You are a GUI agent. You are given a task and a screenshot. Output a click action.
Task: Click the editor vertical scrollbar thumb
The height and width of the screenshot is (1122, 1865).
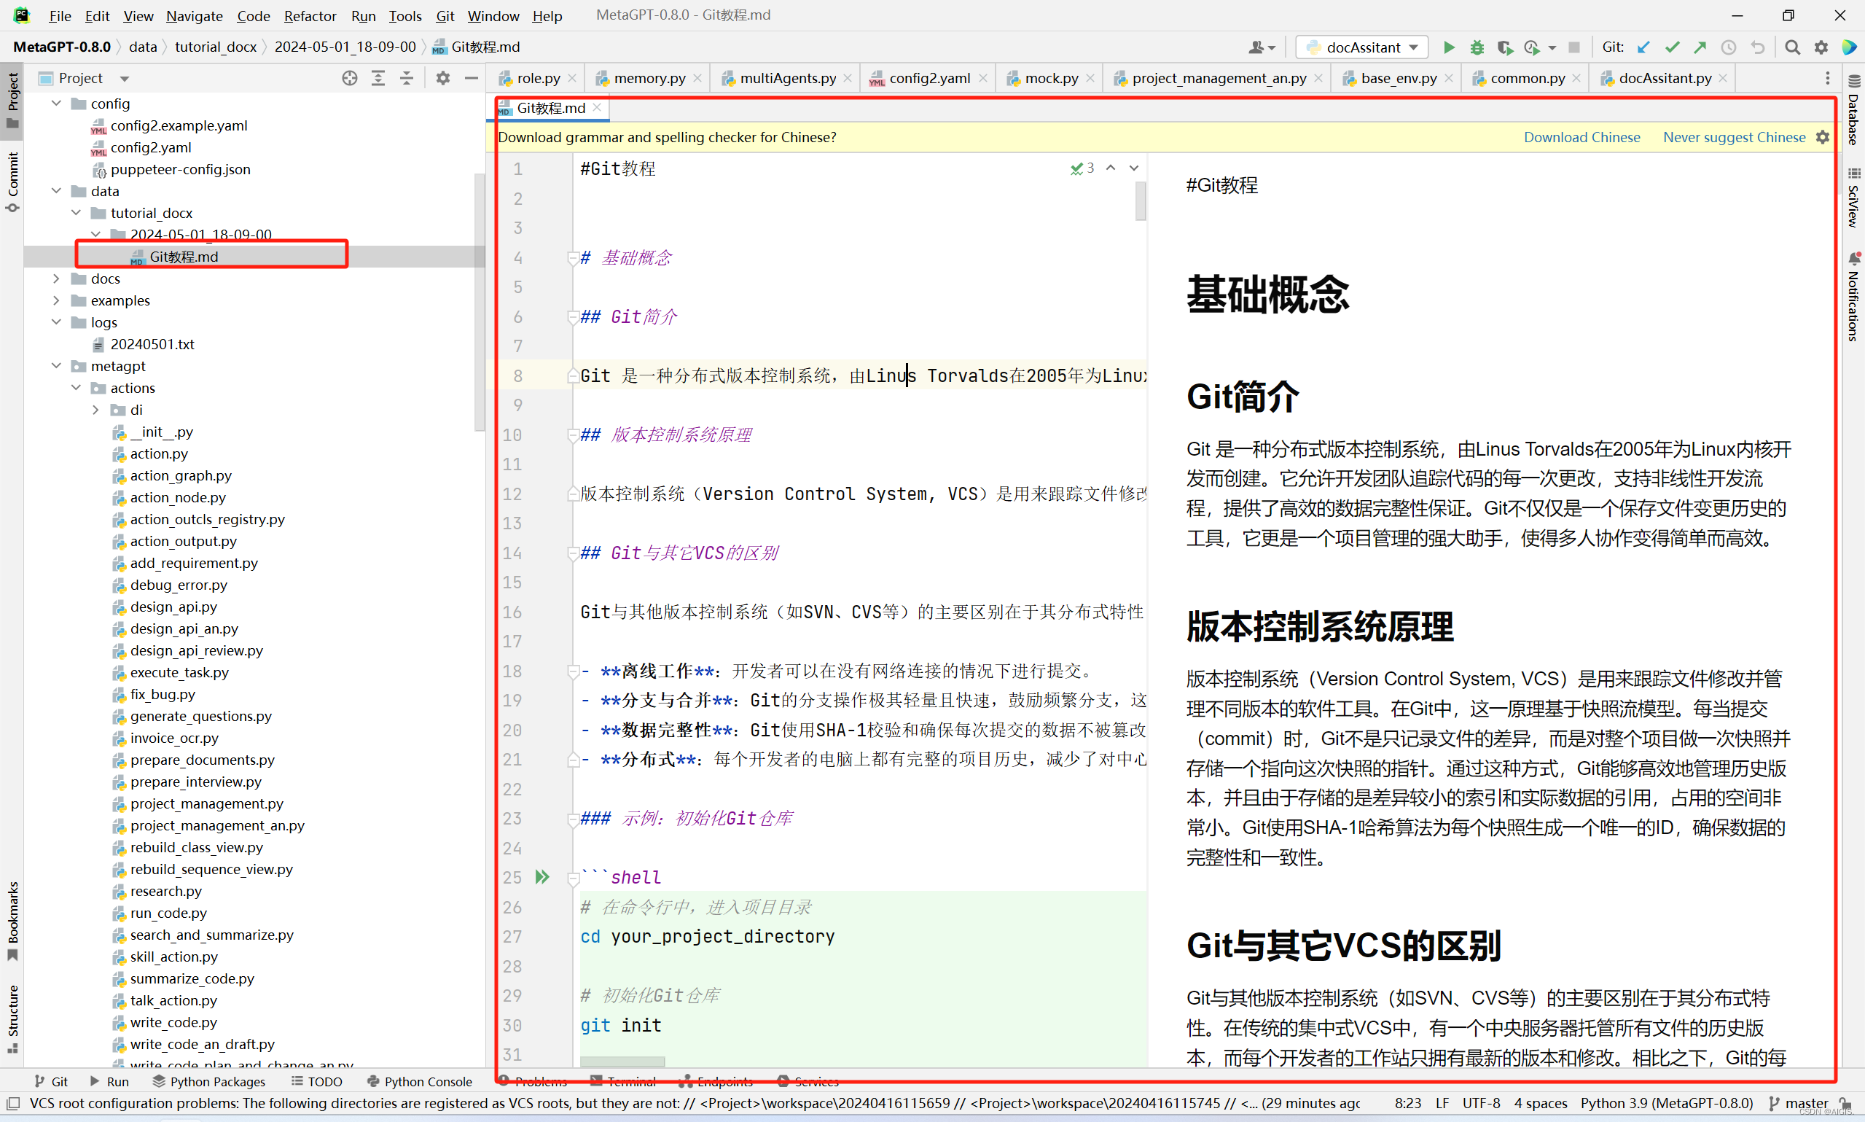click(1141, 201)
